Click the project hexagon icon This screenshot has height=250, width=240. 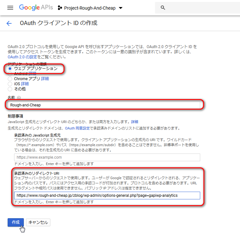click(x=60, y=8)
